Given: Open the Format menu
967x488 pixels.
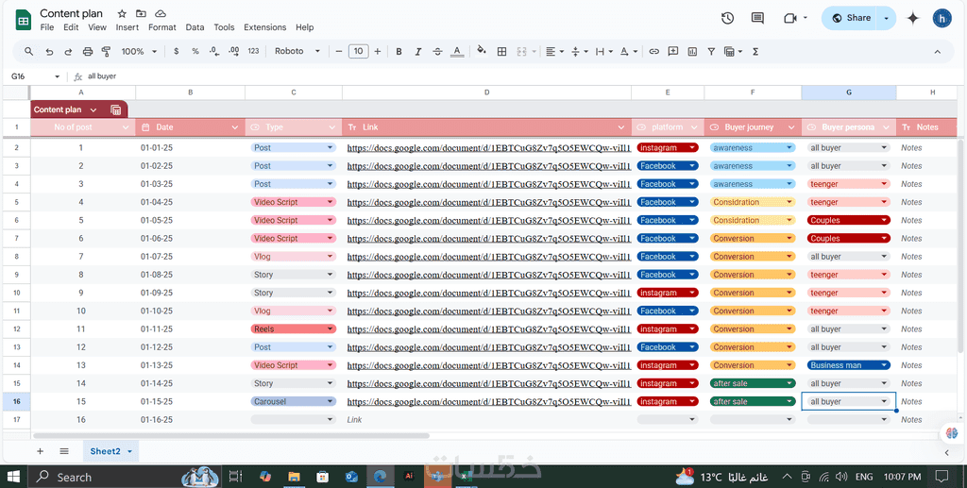Looking at the screenshot, I should coord(162,27).
